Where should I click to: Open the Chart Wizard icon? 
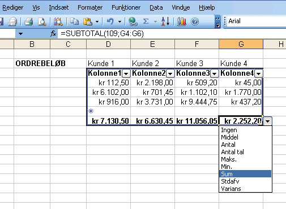[x=182, y=21]
